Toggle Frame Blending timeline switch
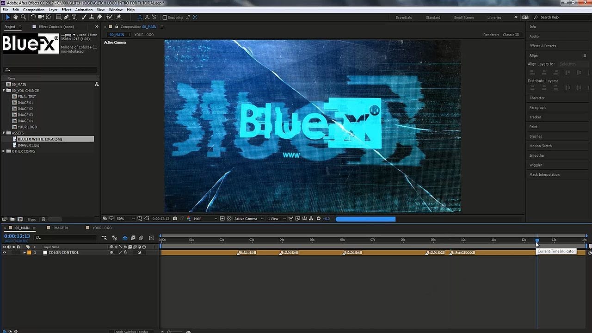This screenshot has width=592, height=333. [x=133, y=238]
